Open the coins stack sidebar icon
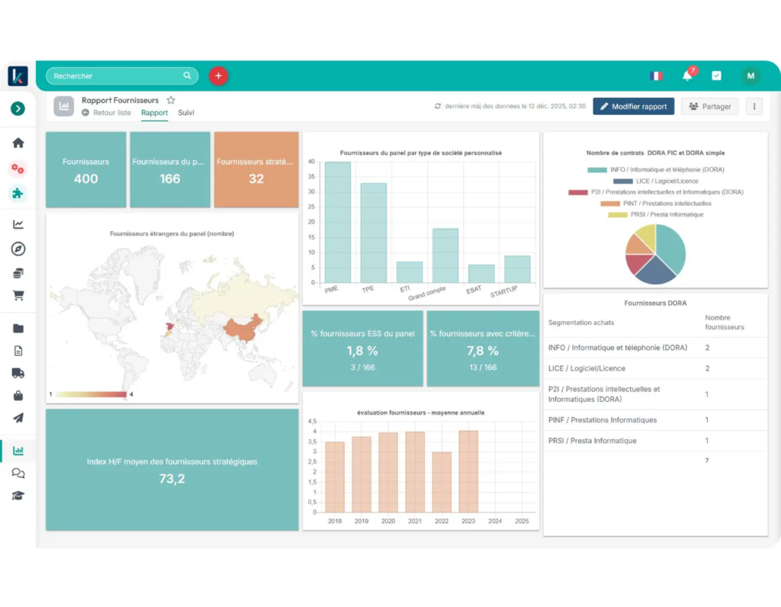Image resolution: width=781 pixels, height=607 pixels. point(18,273)
